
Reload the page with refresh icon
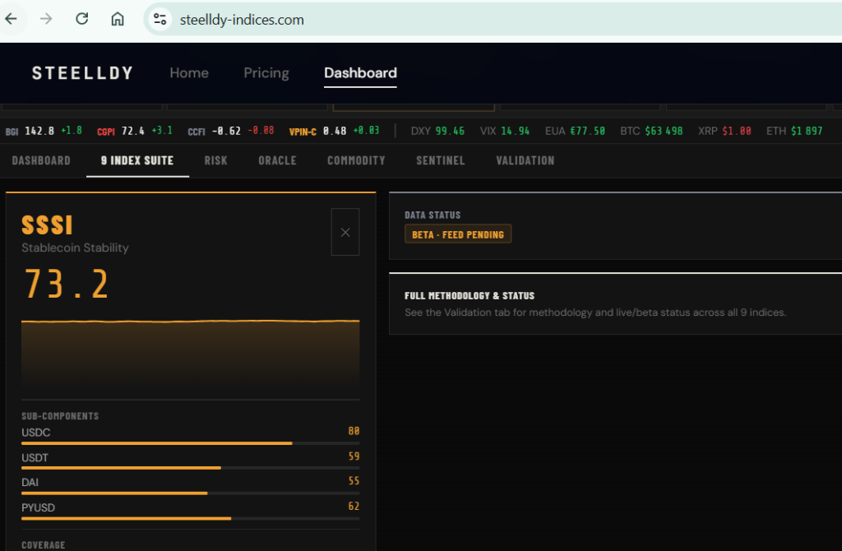(81, 20)
